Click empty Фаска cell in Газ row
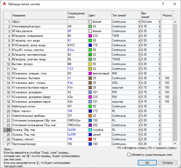 (167, 69)
